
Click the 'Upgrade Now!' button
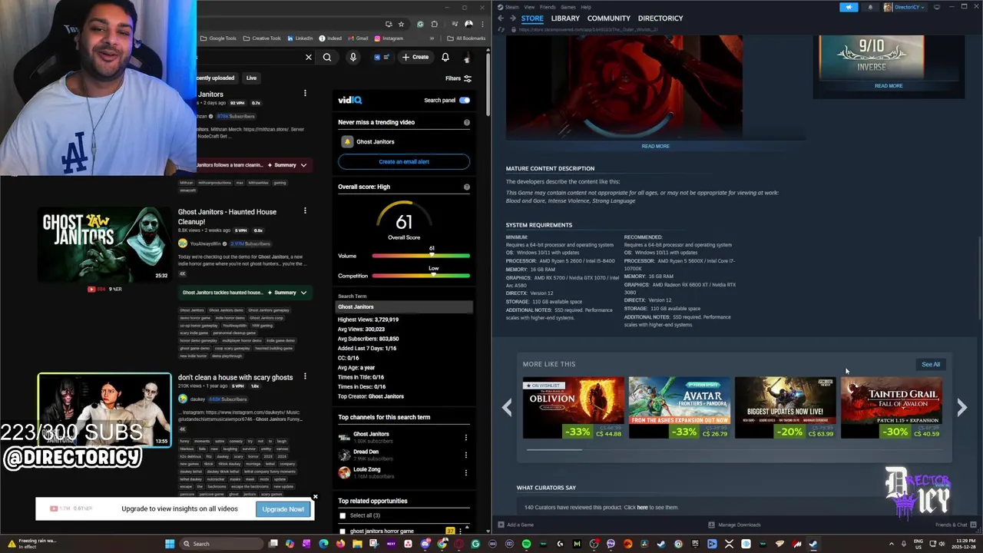point(283,509)
